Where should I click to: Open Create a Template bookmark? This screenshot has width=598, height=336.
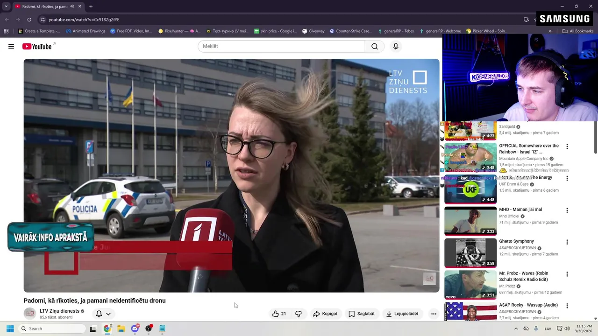click(x=39, y=31)
